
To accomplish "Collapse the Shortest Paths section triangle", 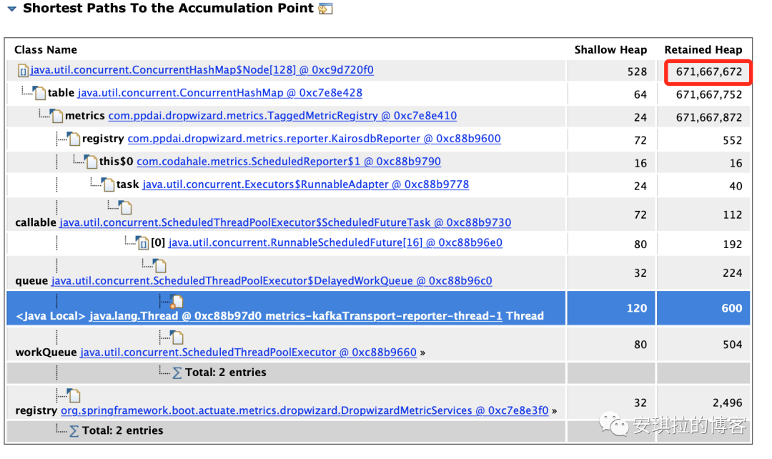I will pos(12,9).
